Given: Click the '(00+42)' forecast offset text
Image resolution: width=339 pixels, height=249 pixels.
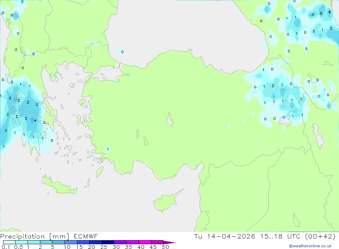Looking at the screenshot, I should (320, 236).
